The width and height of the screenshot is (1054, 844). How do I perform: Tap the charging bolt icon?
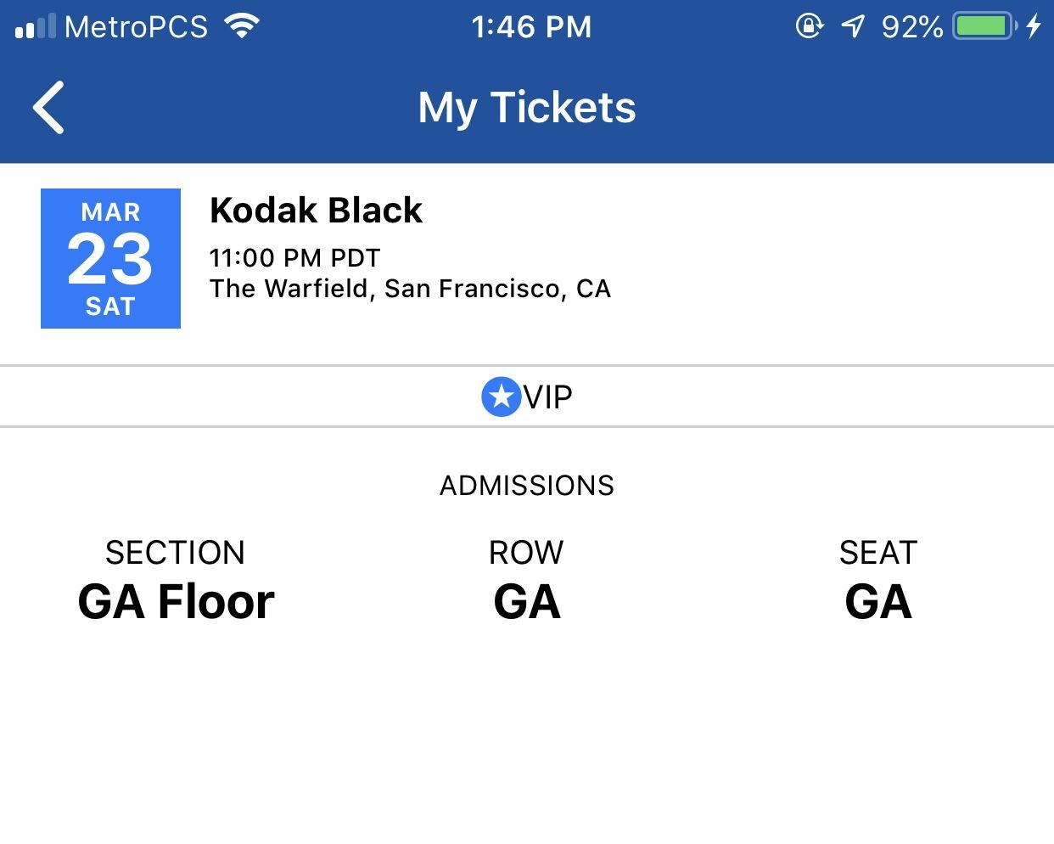(1034, 26)
